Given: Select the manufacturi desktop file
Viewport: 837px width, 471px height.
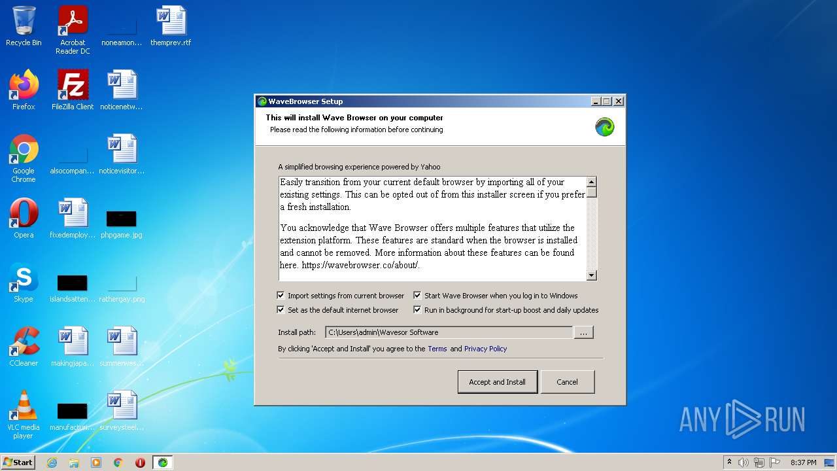Looking at the screenshot, I should (x=73, y=417).
